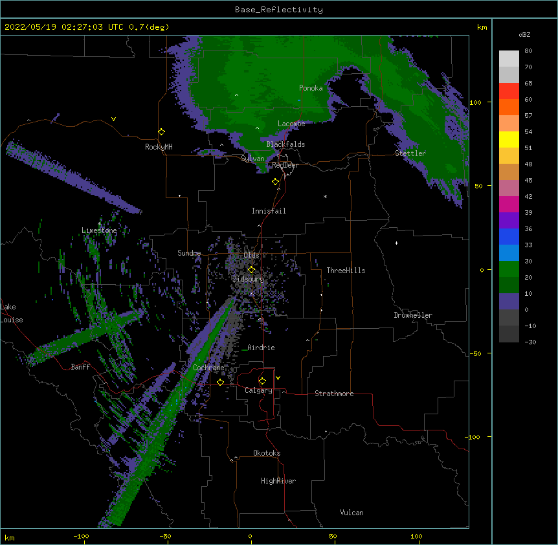Screen dimensions: 558x545
Task: Click the yellow diamond marker near RockyMH
Action: pyautogui.click(x=161, y=131)
